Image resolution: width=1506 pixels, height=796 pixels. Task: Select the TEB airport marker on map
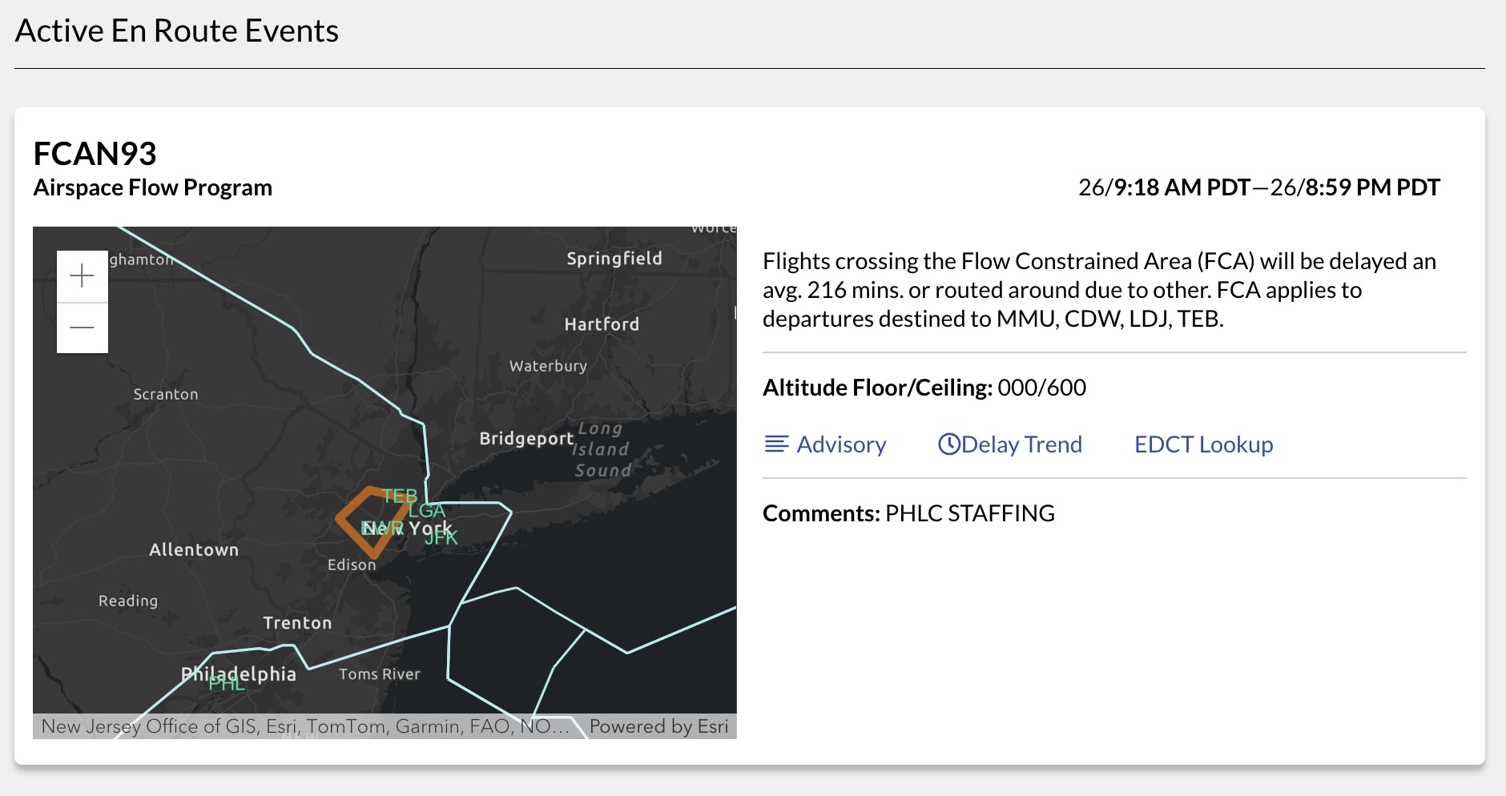(399, 496)
